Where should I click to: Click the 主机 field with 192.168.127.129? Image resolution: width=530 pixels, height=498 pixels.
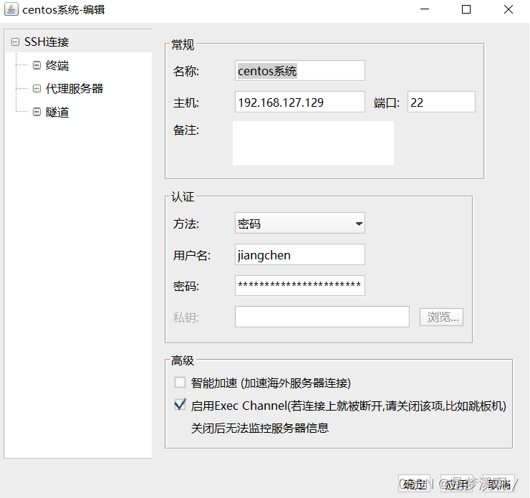point(300,102)
